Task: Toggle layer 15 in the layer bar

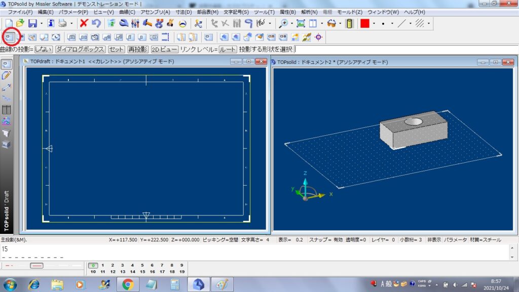Action: pos(142,272)
